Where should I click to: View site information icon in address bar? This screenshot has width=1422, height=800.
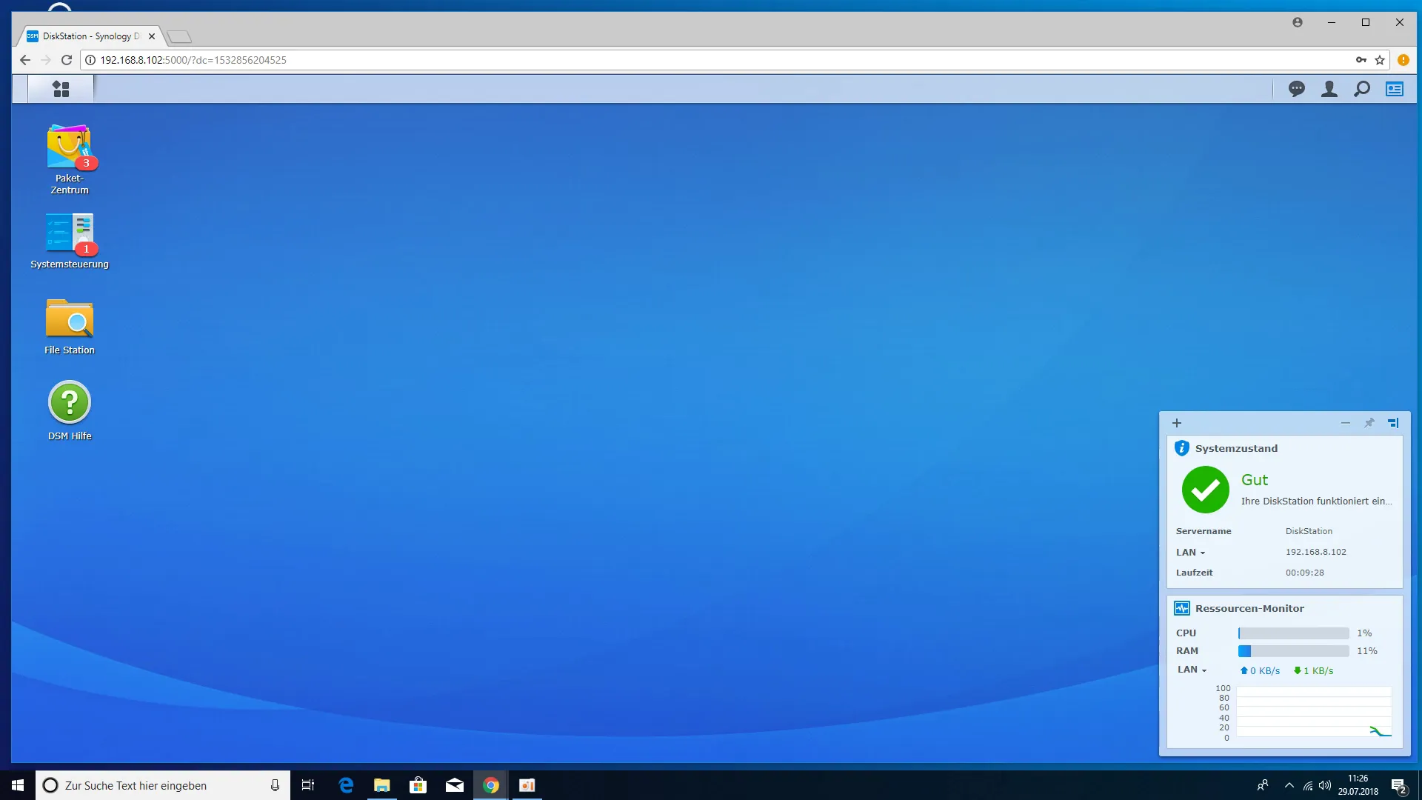pyautogui.click(x=90, y=60)
